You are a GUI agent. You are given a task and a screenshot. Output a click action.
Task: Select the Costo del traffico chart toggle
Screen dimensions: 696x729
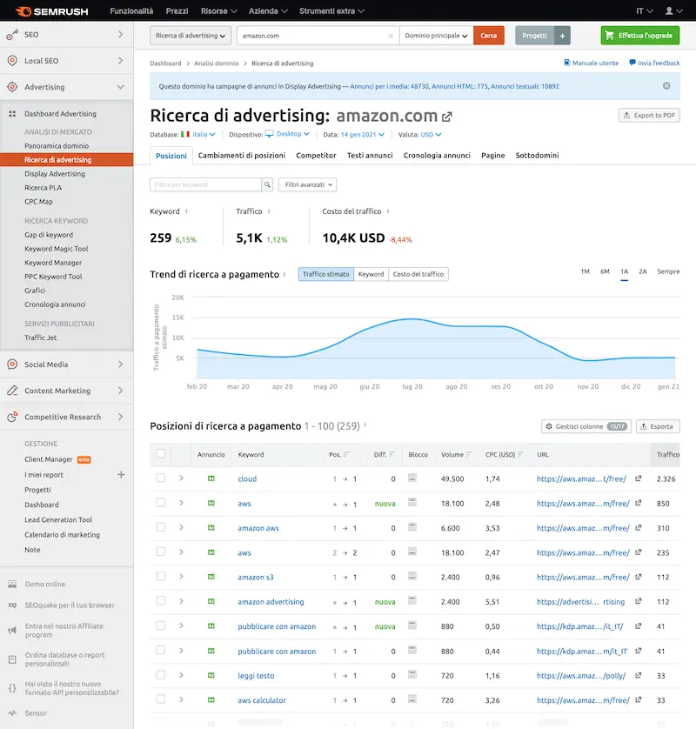pyautogui.click(x=418, y=274)
